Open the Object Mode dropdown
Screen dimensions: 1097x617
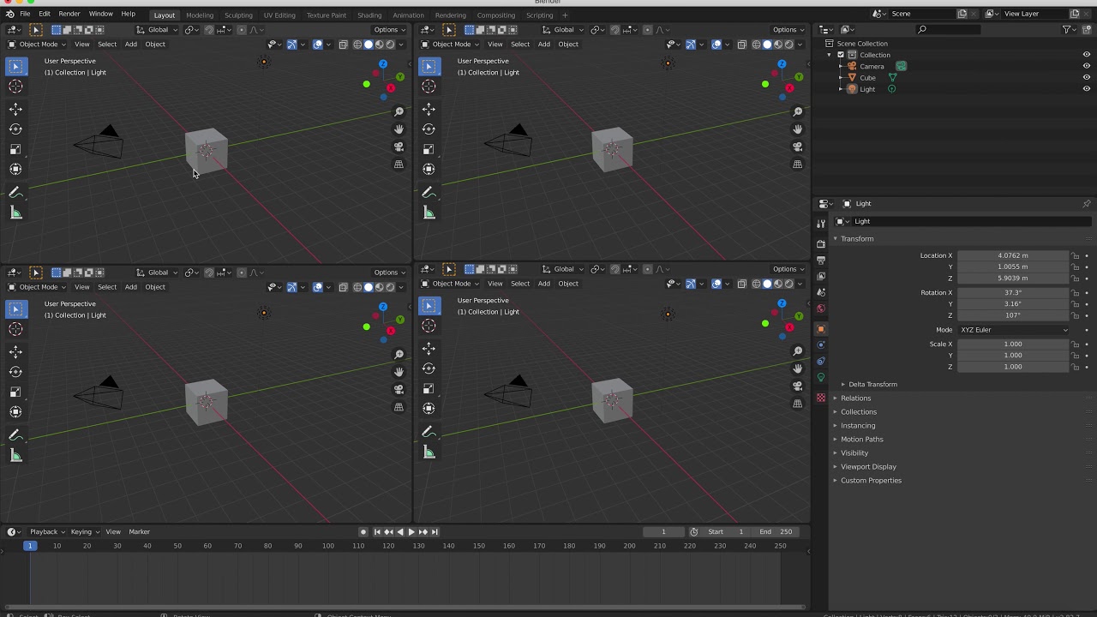(38, 44)
